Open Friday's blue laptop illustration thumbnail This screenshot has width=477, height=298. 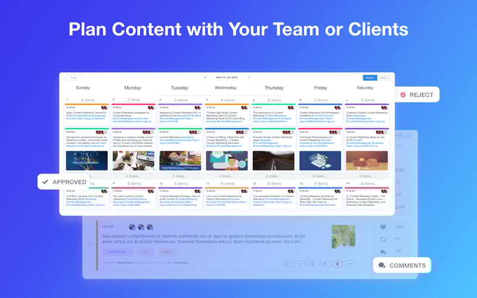pos(320,160)
